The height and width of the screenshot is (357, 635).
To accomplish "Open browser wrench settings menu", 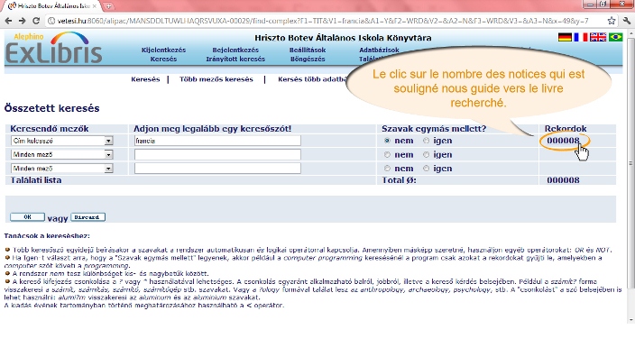I will tap(627, 21).
